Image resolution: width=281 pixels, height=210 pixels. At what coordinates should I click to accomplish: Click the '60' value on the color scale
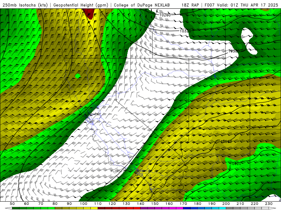tap(26, 204)
